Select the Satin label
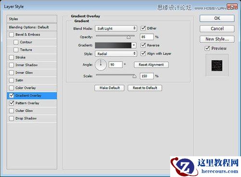The height and width of the screenshot is (177, 241). [19, 80]
